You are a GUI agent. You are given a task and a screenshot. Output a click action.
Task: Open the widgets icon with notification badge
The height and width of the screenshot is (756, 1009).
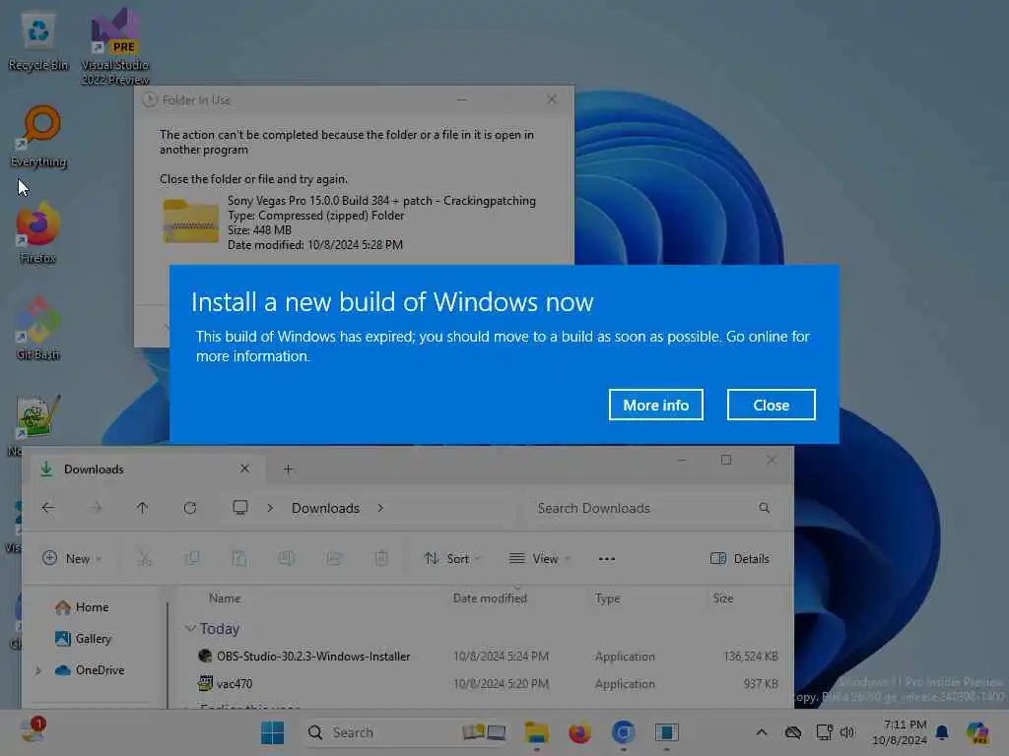33,731
